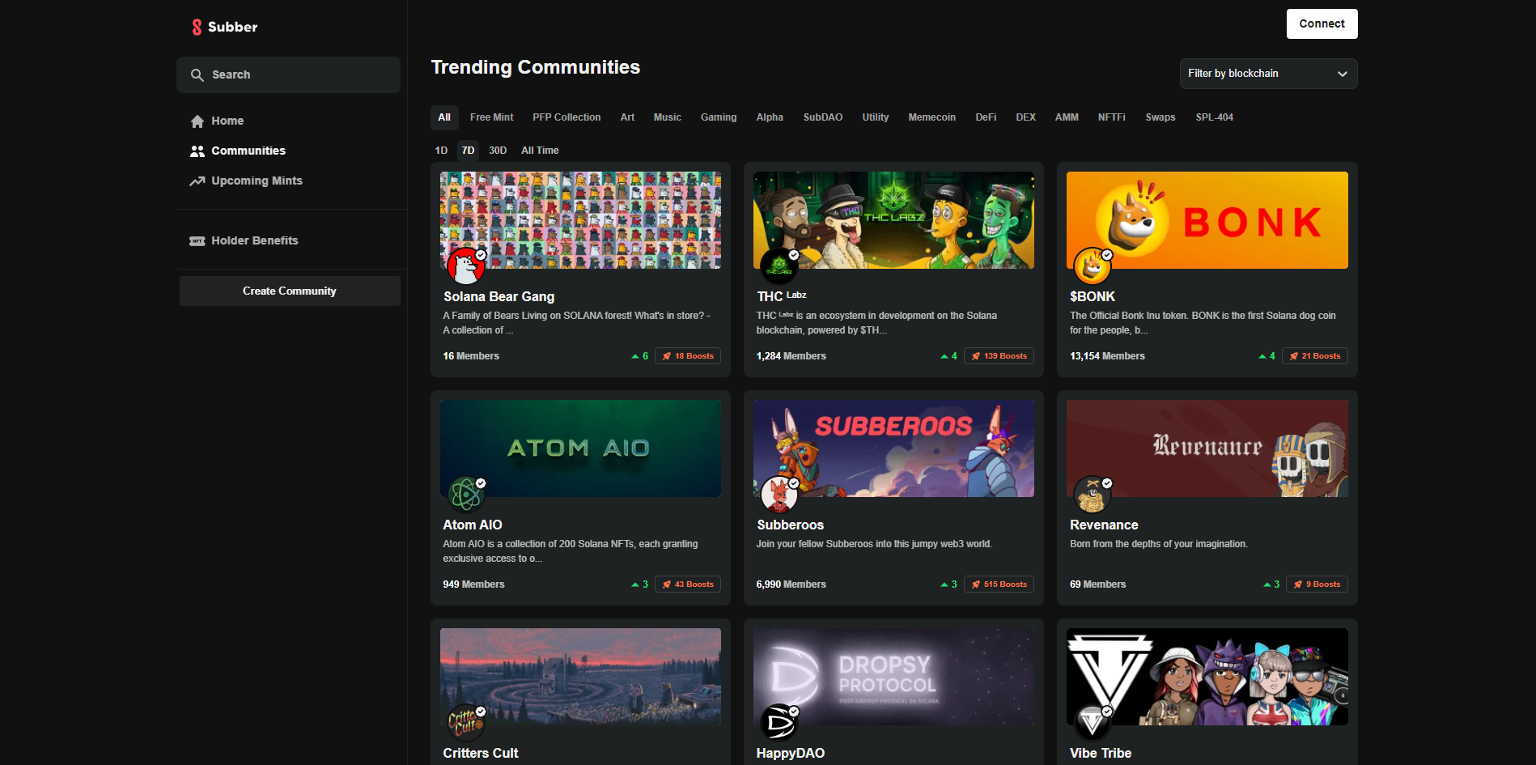Expand blockchain filter using the chevron arrow
The width and height of the screenshot is (1536, 765).
pyautogui.click(x=1343, y=74)
